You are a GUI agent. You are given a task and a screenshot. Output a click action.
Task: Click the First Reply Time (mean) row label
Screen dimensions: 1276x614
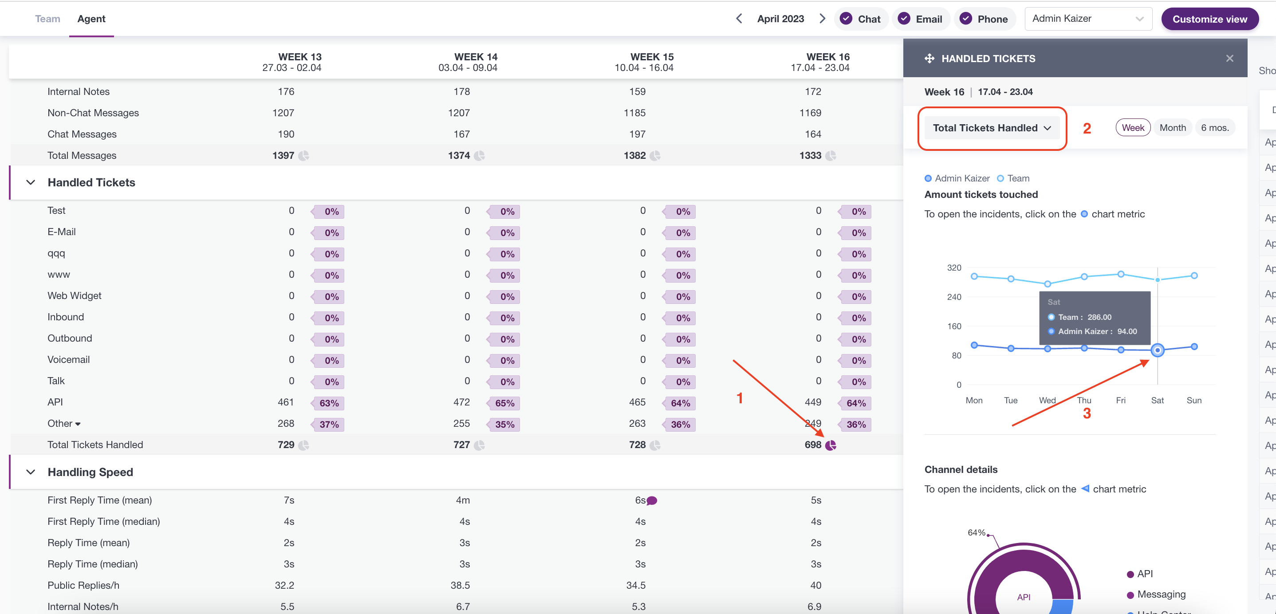pos(99,500)
